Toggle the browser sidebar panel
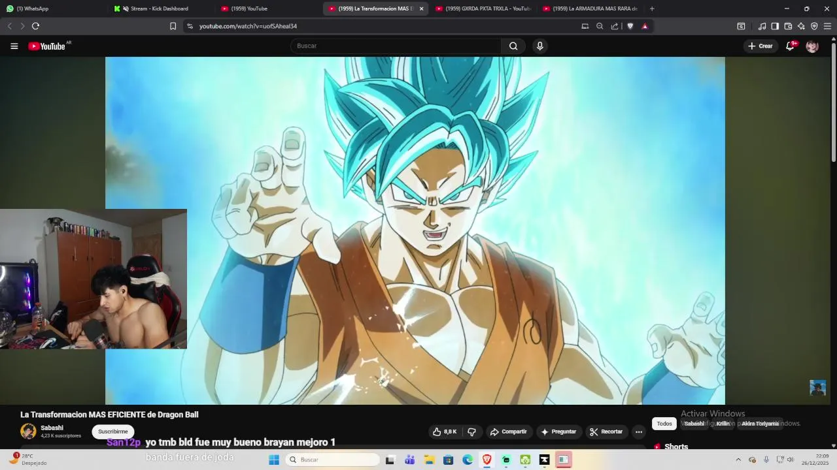 coord(775,26)
